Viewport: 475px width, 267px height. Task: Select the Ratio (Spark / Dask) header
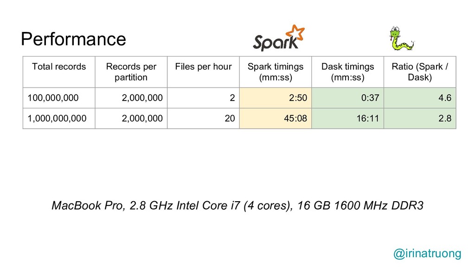[419, 72]
